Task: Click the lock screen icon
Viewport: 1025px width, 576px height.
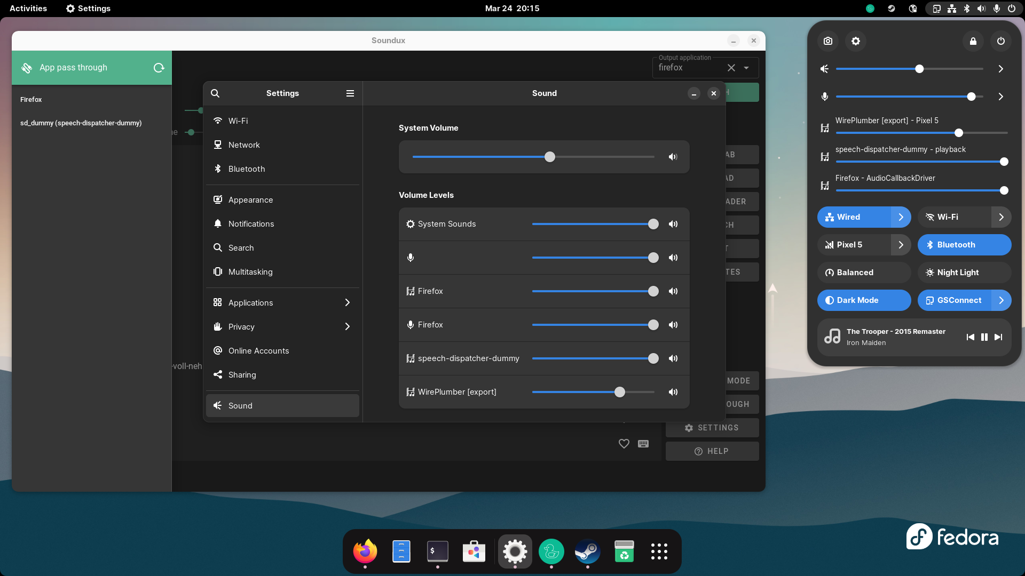Action: [x=973, y=41]
